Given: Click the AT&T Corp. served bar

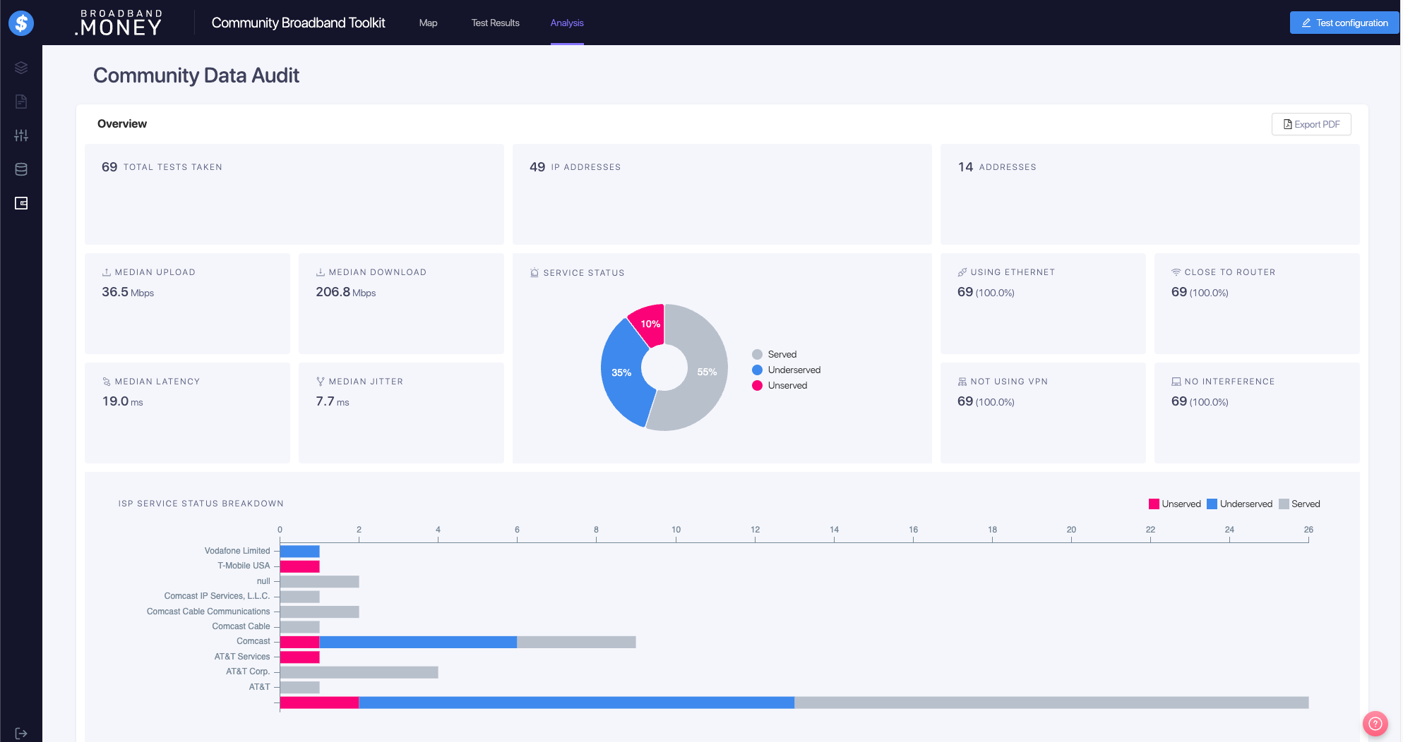Looking at the screenshot, I should coord(359,672).
